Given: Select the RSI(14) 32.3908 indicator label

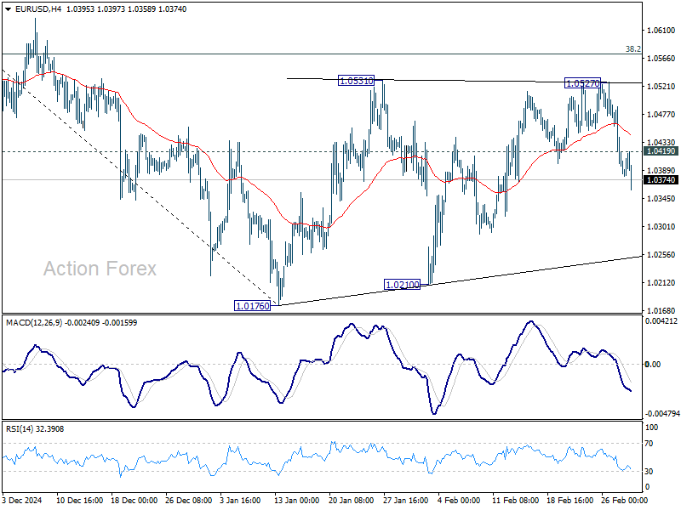Looking at the screenshot, I should point(32,429).
